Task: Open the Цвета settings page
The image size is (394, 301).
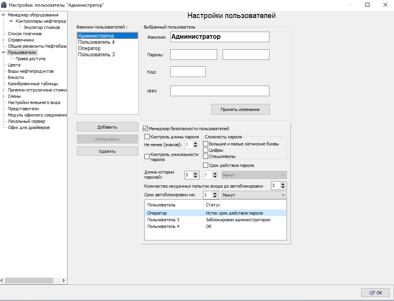Action: tap(14, 65)
